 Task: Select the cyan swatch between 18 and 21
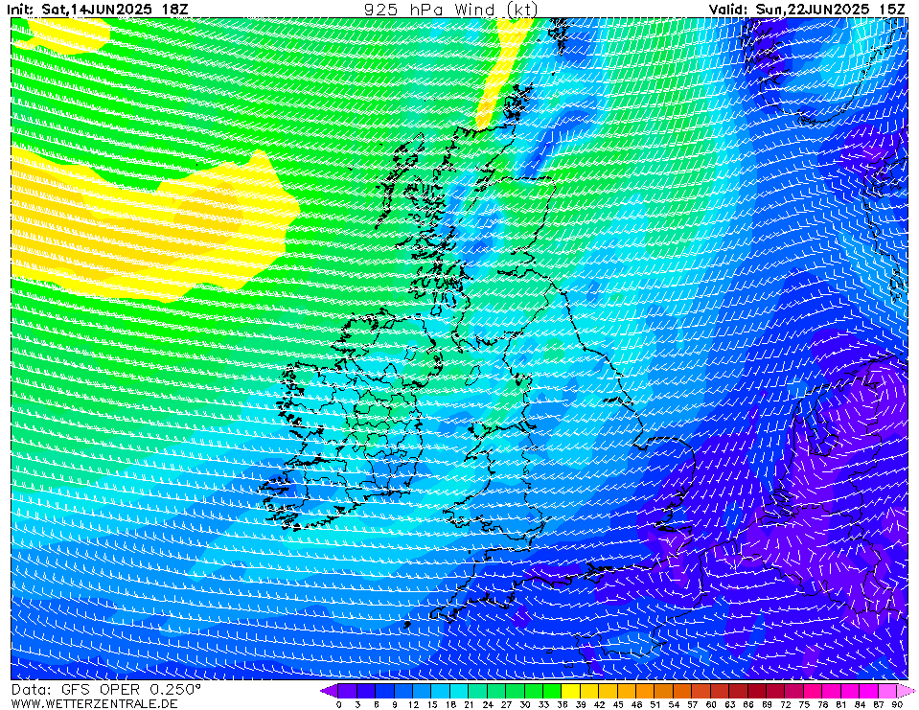point(459,691)
